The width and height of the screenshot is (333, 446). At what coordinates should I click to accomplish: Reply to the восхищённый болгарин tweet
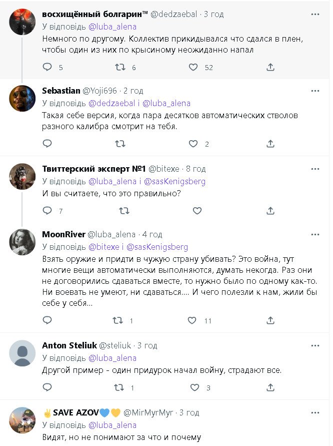tap(47, 67)
